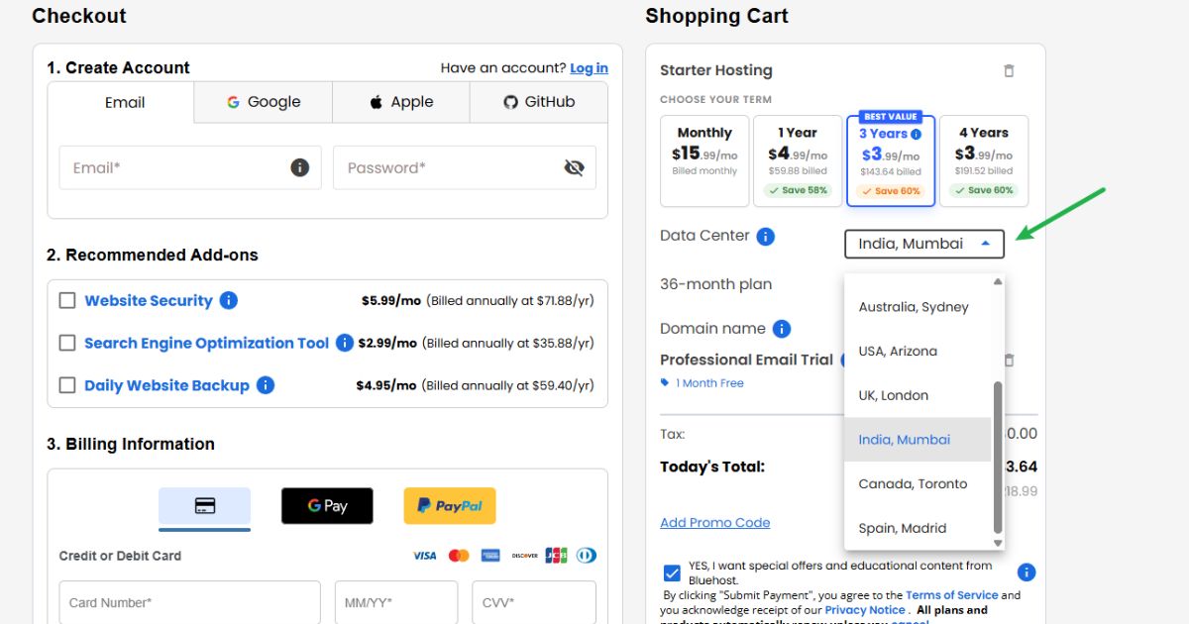Viewport: 1189px width, 624px height.
Task: Uncheck the special offers consent checkbox
Action: click(x=673, y=572)
